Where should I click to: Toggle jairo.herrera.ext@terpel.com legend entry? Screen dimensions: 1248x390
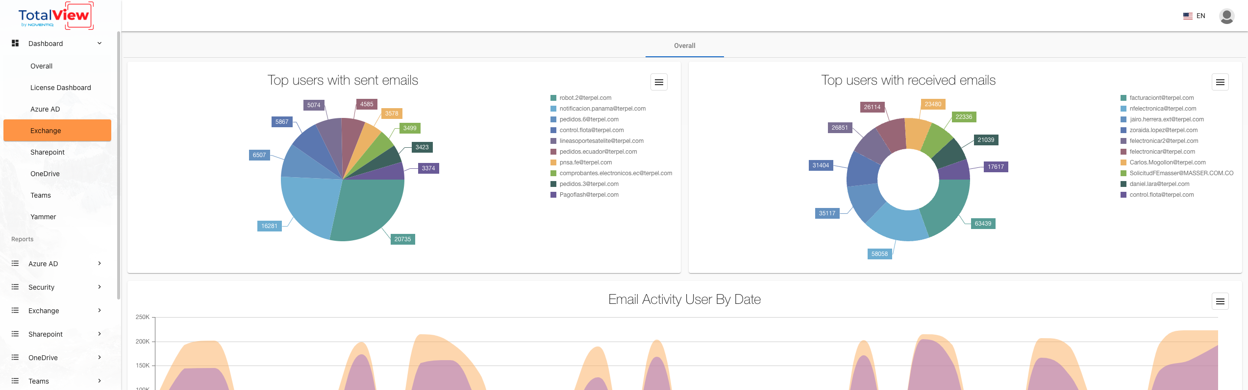[1162, 119]
